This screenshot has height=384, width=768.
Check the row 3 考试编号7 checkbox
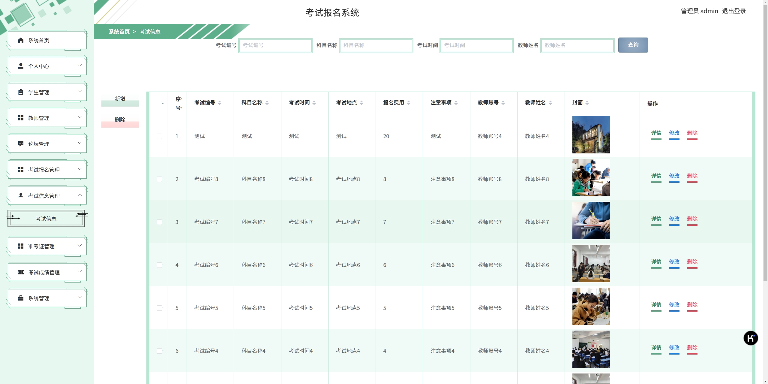coord(159,222)
